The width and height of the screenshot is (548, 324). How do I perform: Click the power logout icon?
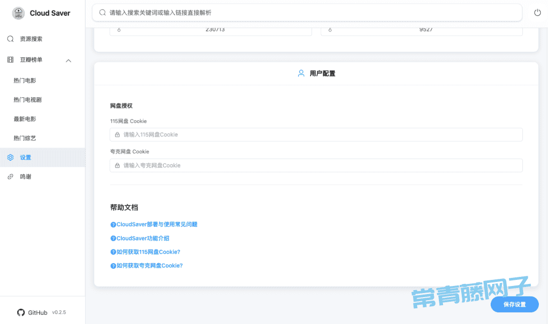coord(537,13)
